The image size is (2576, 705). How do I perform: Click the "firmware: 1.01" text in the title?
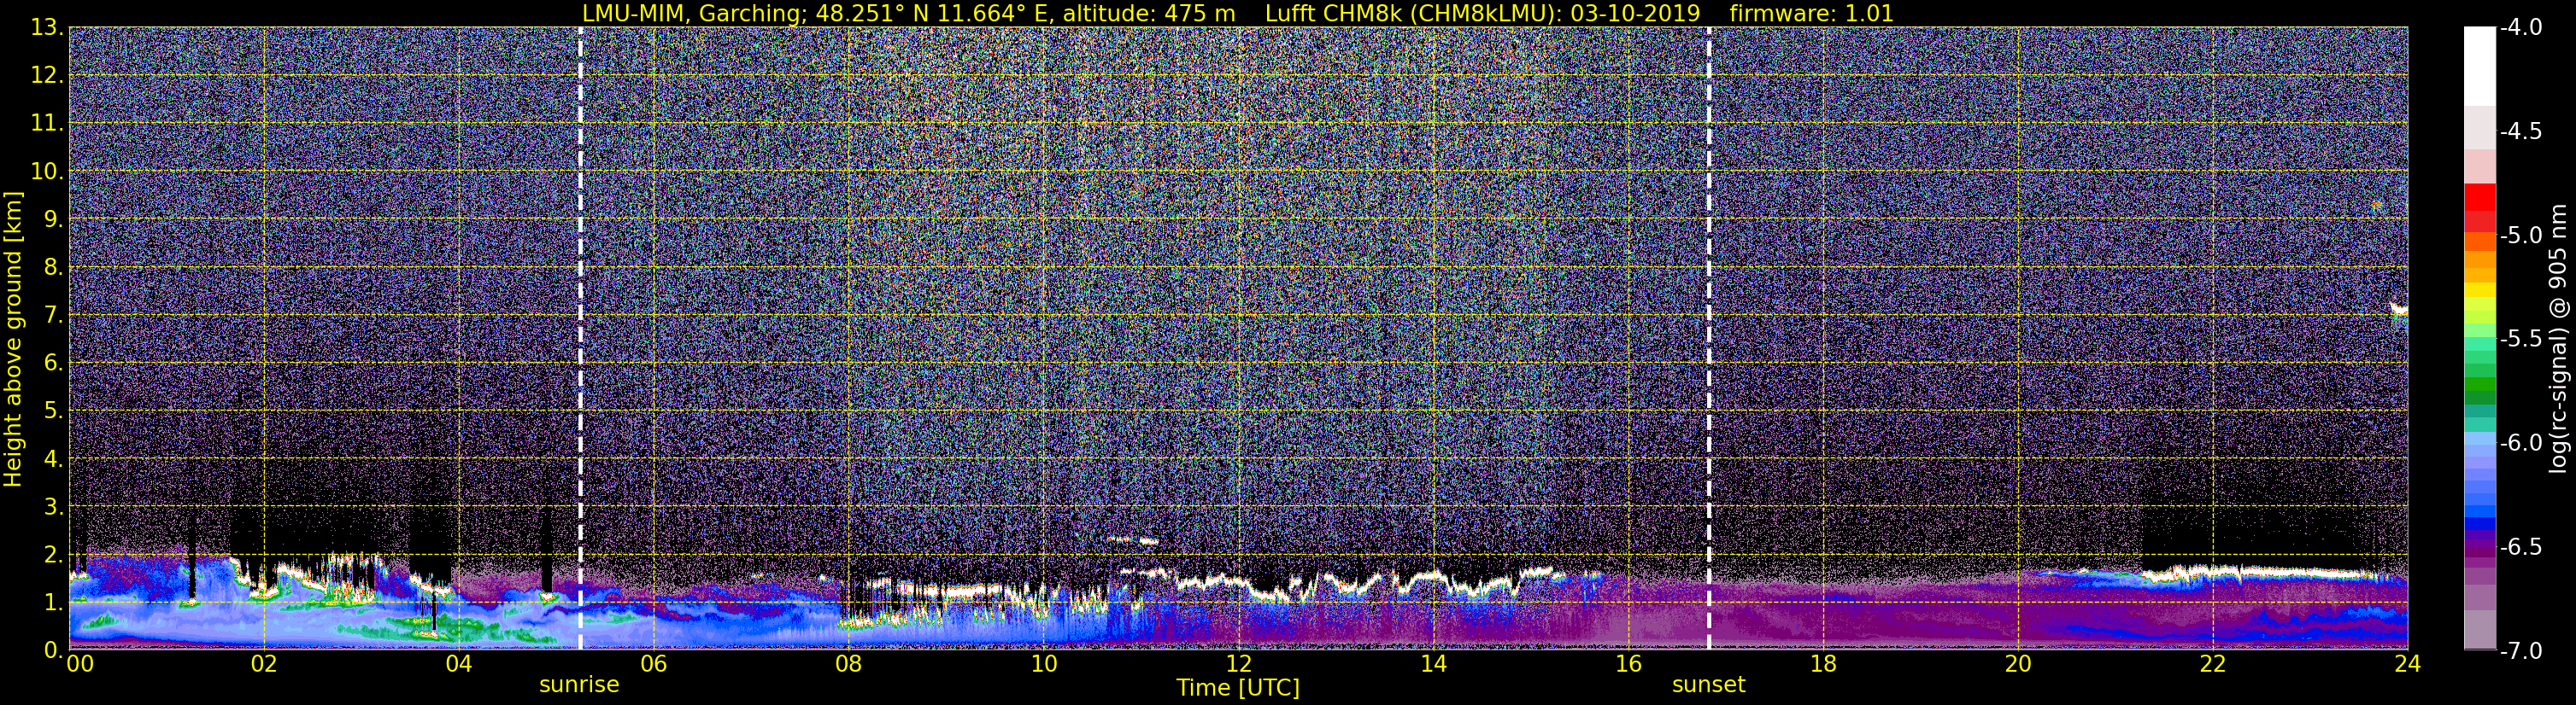[x=1811, y=13]
